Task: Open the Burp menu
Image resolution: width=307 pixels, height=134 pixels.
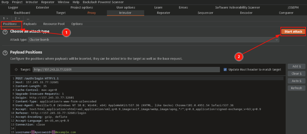Action: tap(5, 2)
